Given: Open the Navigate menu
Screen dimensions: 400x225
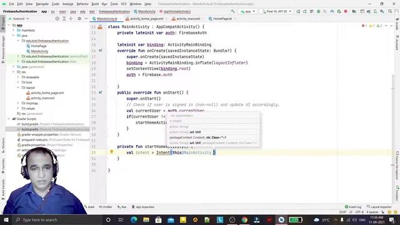Looking at the screenshot, I should tap(42, 4).
